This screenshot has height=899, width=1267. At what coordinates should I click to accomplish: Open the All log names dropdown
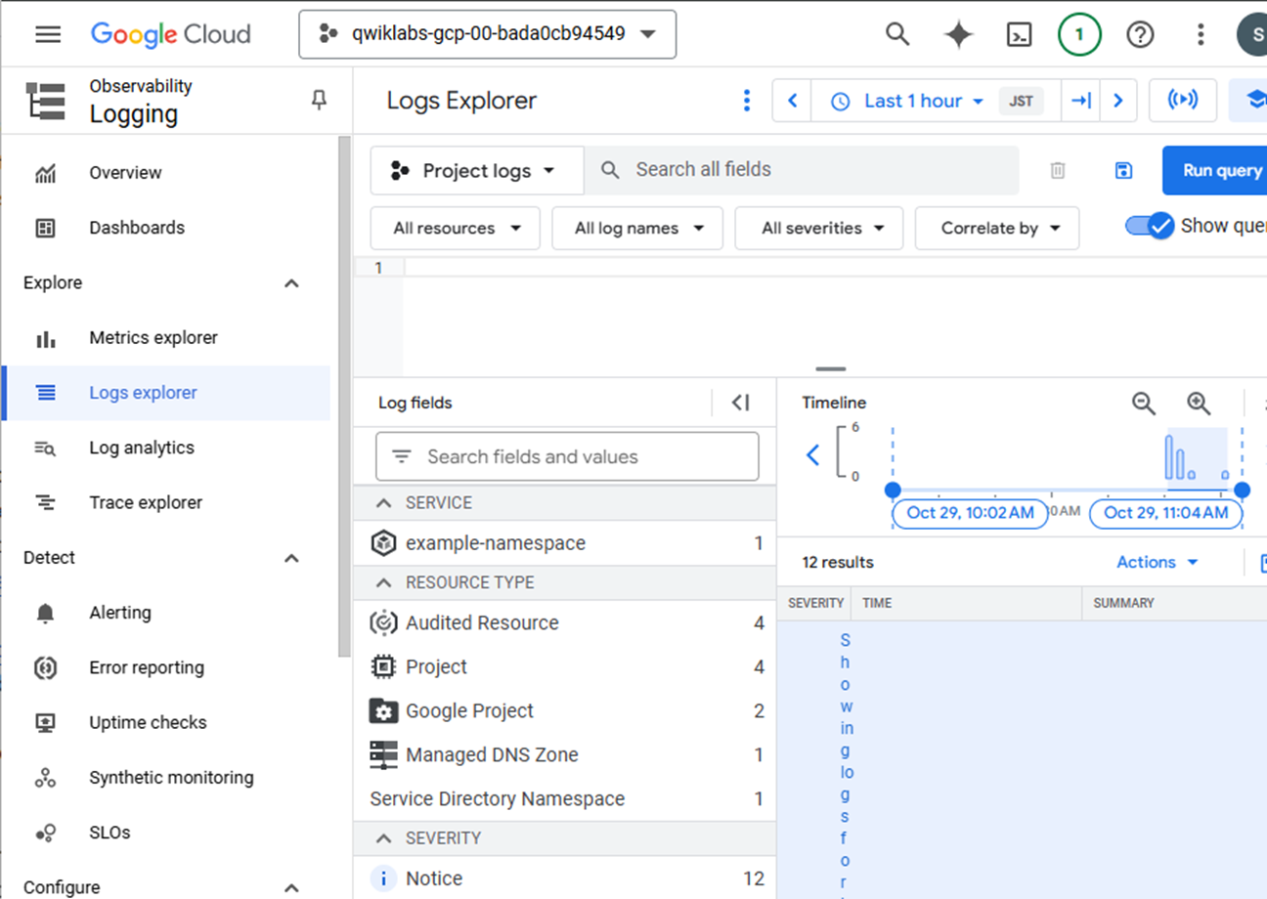[637, 229]
